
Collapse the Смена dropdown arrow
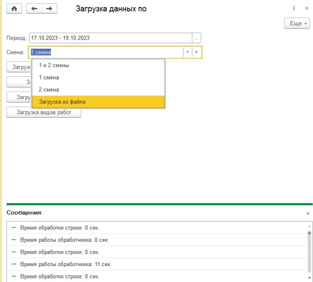(x=187, y=52)
